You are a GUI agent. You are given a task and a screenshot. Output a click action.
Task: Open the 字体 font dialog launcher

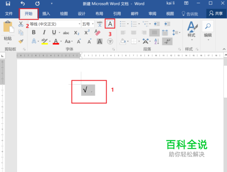click(113, 49)
